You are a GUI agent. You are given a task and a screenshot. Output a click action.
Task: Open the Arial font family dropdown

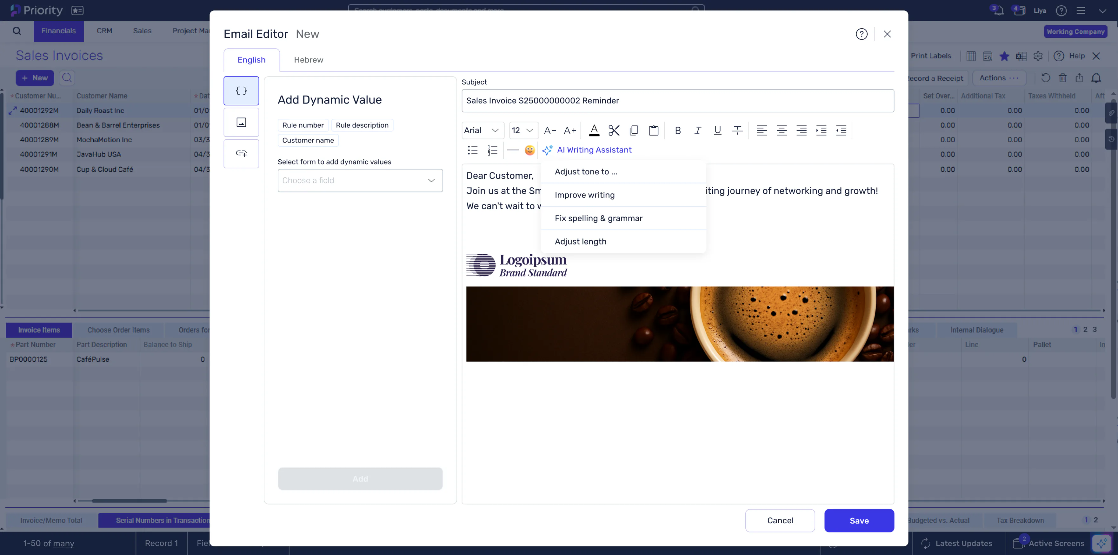point(482,130)
